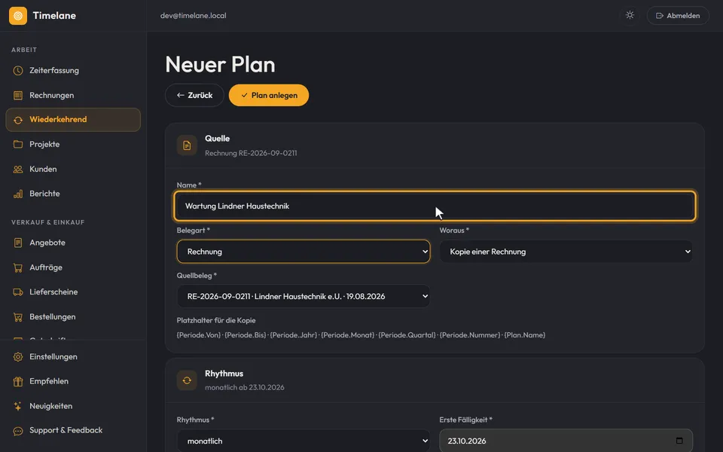Click the {Plan.Name} placeholder text
This screenshot has width=723, height=452.
[x=525, y=334]
